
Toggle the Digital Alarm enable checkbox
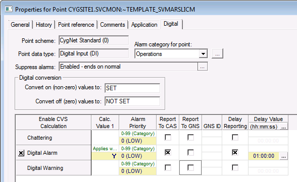coord(21,153)
